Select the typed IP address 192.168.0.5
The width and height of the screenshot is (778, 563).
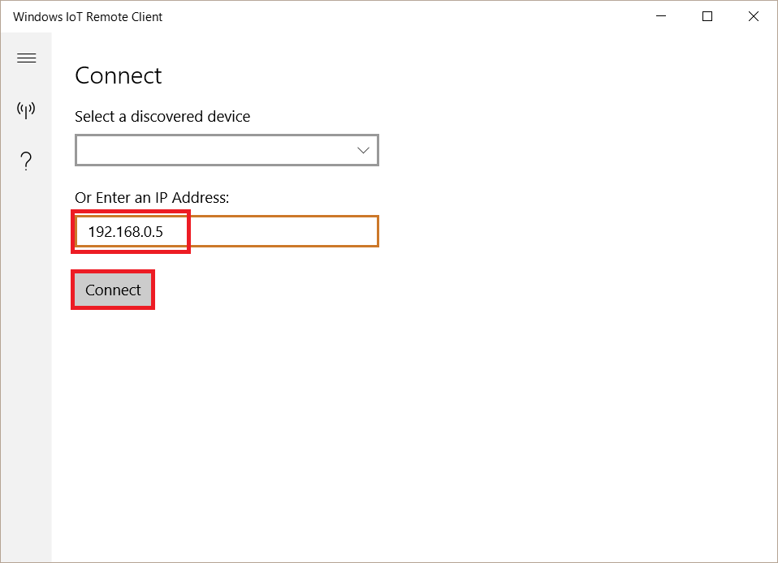click(130, 231)
